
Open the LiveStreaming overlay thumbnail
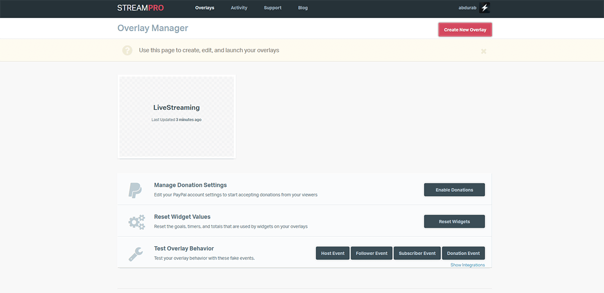click(177, 117)
